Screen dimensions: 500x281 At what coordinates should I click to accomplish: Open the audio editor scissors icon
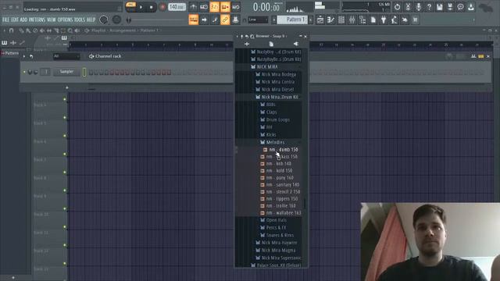[408, 7]
